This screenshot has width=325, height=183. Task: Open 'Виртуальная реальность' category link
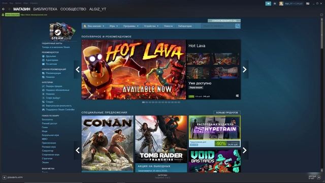click(x=59, y=106)
